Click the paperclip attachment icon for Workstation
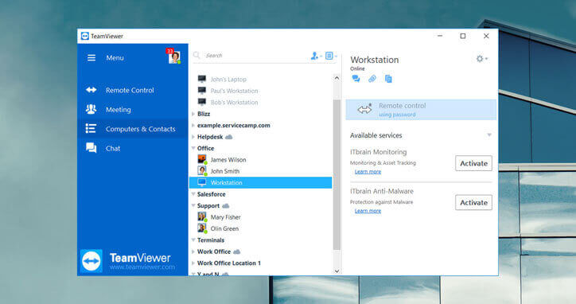576x304 pixels. [x=372, y=79]
